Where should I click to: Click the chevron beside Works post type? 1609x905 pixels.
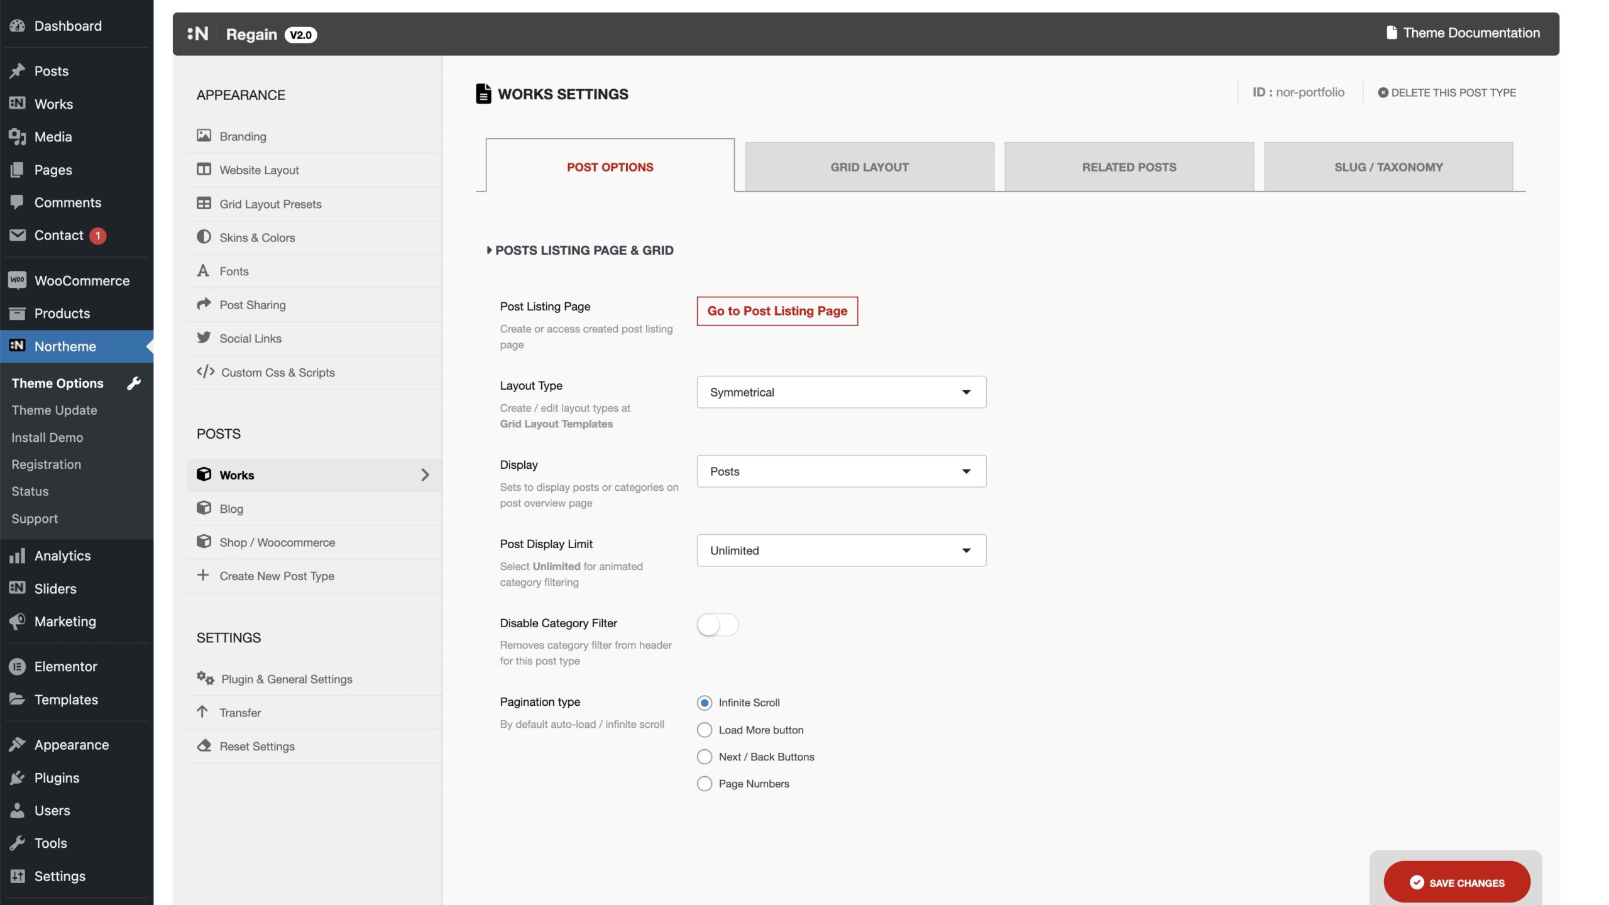coord(425,474)
